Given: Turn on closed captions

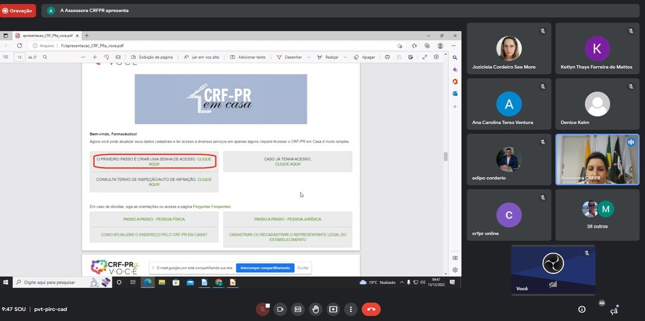Looking at the screenshot, I should [298, 309].
